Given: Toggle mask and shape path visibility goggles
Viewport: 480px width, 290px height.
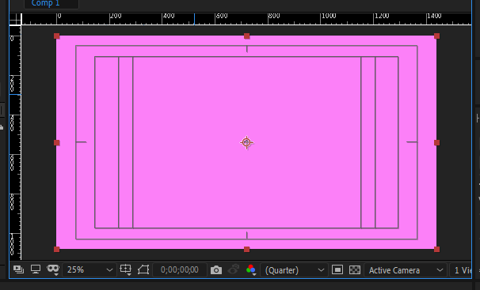Looking at the screenshot, I should coord(53,269).
